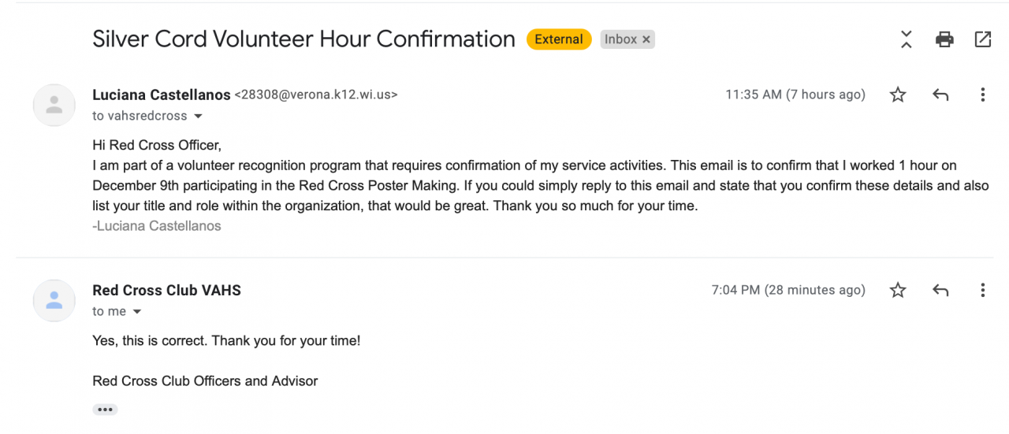Image resolution: width=1009 pixels, height=434 pixels.
Task: Star the Red Cross Club VAHS reply
Action: point(898,291)
